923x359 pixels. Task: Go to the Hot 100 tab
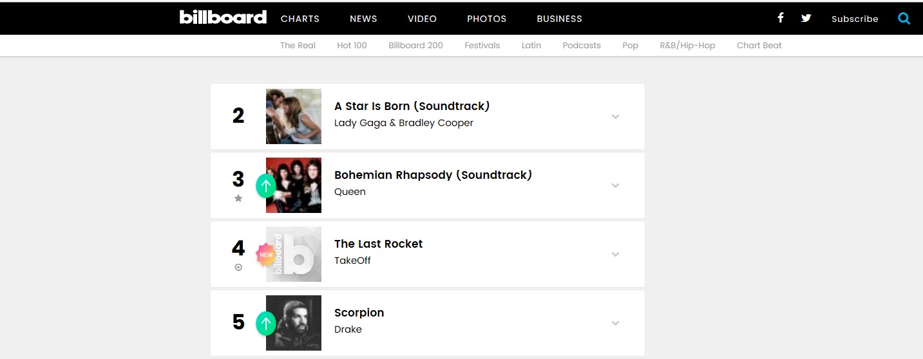[x=352, y=45]
